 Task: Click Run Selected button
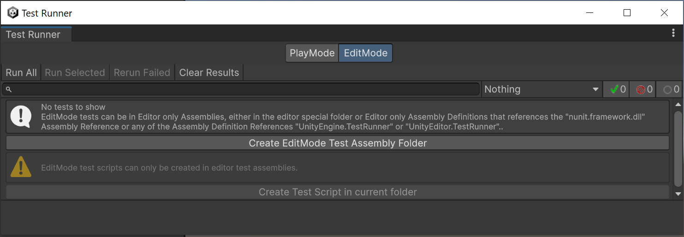75,72
